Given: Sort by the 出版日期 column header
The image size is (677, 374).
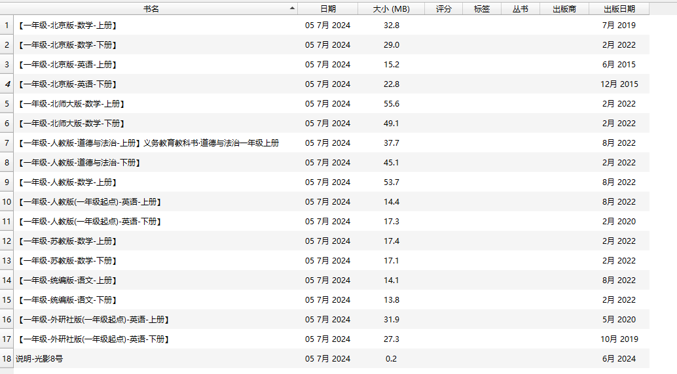Looking at the screenshot, I should click(619, 8).
